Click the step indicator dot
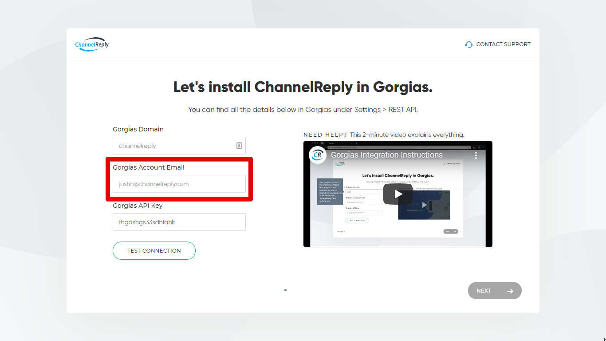606x341 pixels. (285, 290)
